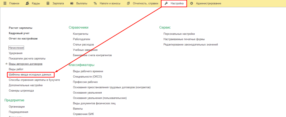Go to Контрагенты directory
Screen dimensions: 286x117
[81, 34]
